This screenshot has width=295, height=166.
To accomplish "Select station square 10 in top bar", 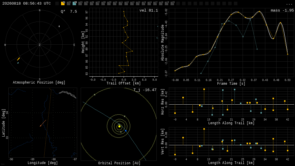I will [x=115, y=3].
